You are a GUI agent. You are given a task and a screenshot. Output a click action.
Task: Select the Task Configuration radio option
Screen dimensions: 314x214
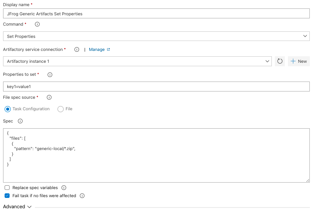coord(8,109)
